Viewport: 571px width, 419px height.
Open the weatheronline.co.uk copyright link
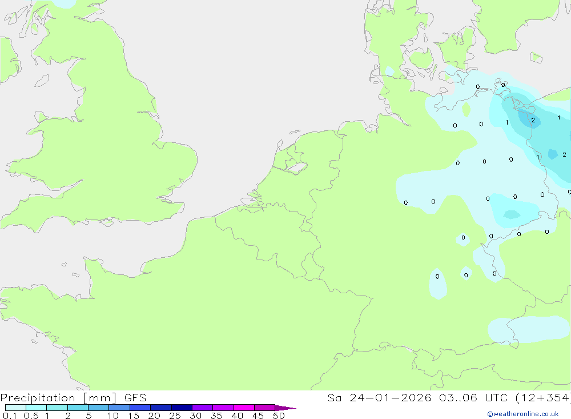pos(523,414)
